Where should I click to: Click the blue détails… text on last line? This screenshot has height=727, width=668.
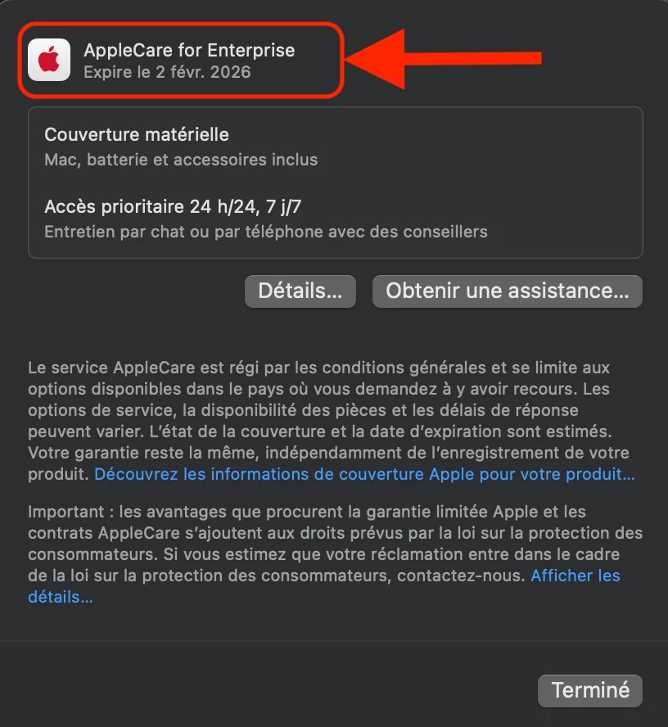[x=61, y=597]
